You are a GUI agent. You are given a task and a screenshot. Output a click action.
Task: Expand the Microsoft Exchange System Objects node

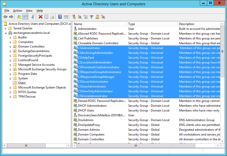tap(10, 88)
